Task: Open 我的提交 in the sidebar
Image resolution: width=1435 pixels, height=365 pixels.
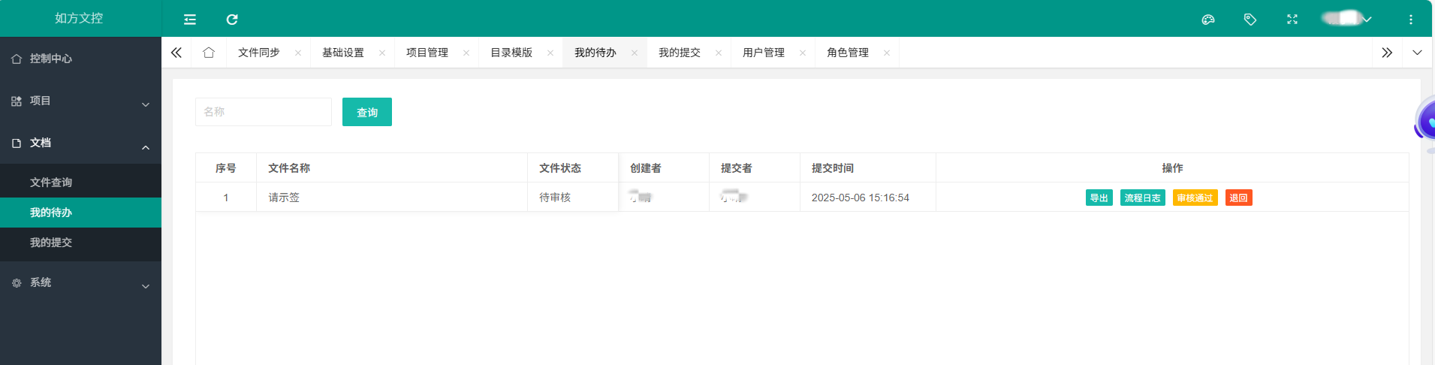Action: (x=80, y=243)
